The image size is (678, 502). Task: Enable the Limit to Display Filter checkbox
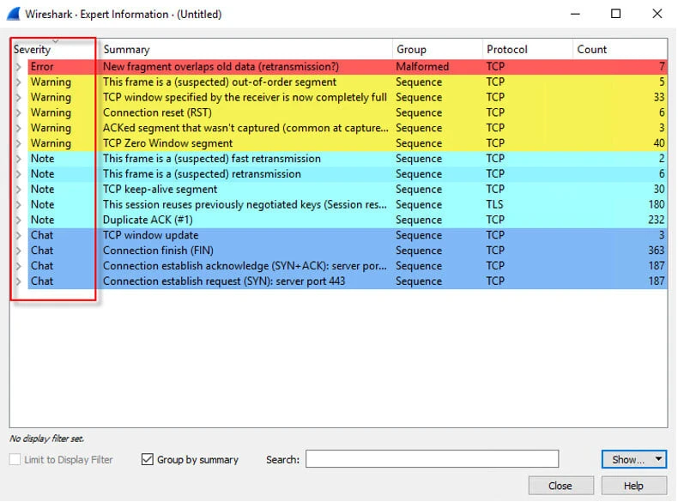(x=15, y=460)
